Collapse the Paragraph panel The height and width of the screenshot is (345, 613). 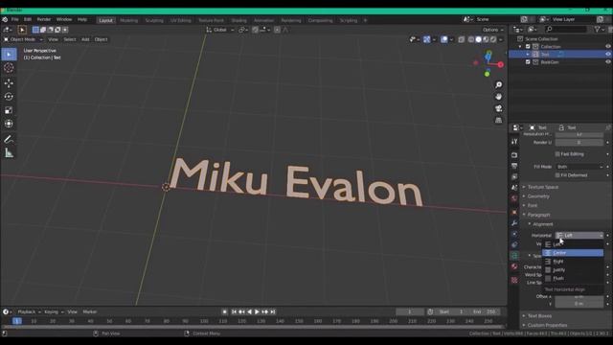pos(538,215)
